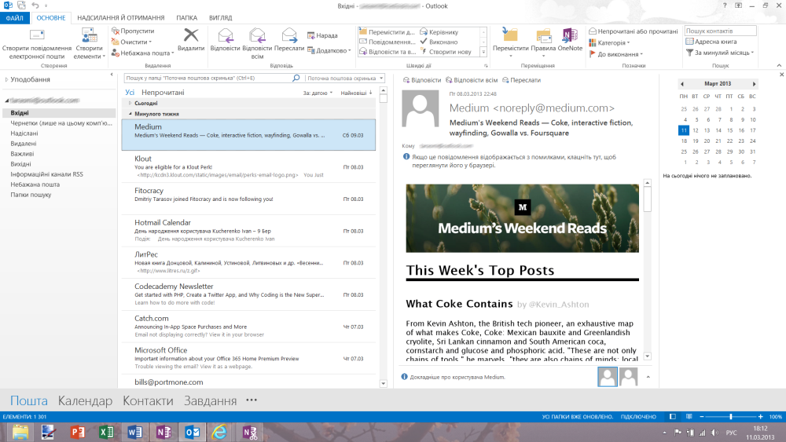Image resolution: width=786 pixels, height=442 pixels.
Task: Select the first contact photo in people pane
Action: point(608,376)
